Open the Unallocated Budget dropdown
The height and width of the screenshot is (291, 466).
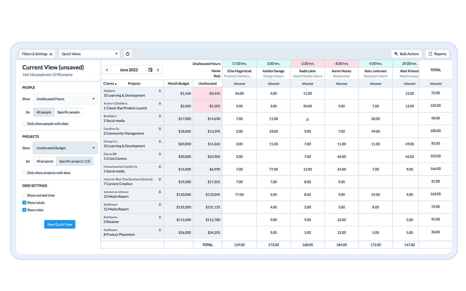(65, 148)
